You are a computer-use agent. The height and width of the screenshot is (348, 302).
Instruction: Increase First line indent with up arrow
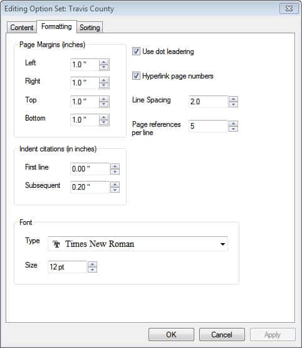pos(115,166)
